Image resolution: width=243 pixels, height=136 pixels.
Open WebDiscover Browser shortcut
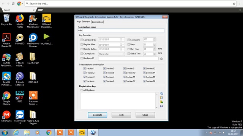pyautogui.click(x=33, y=40)
